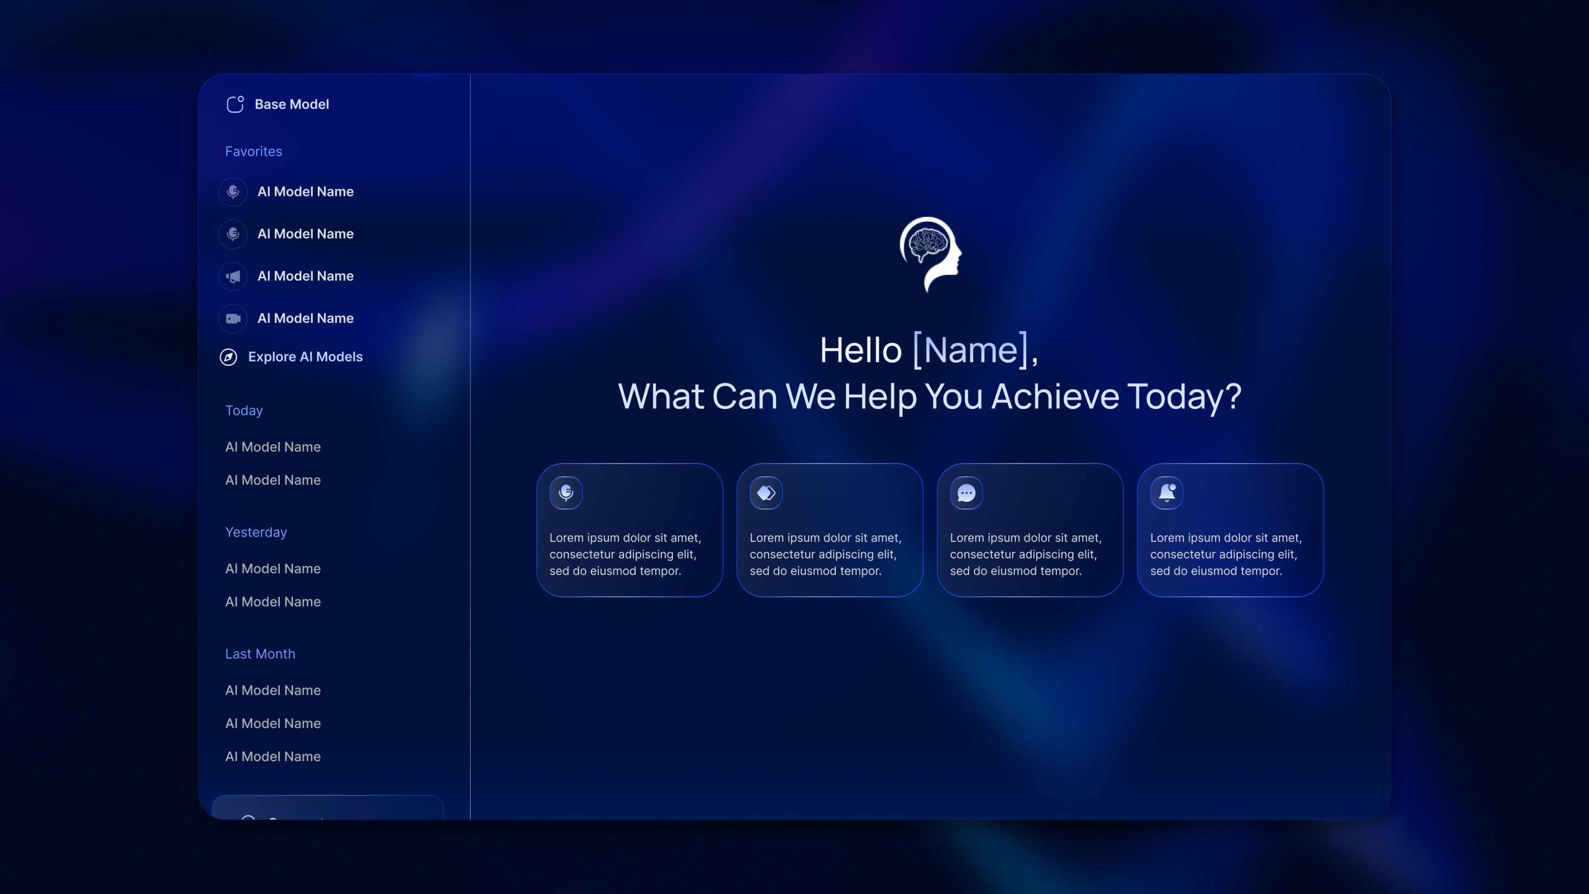Viewport: 1589px width, 894px height.
Task: Click the microphone icon in the first suggestion card
Action: click(566, 492)
